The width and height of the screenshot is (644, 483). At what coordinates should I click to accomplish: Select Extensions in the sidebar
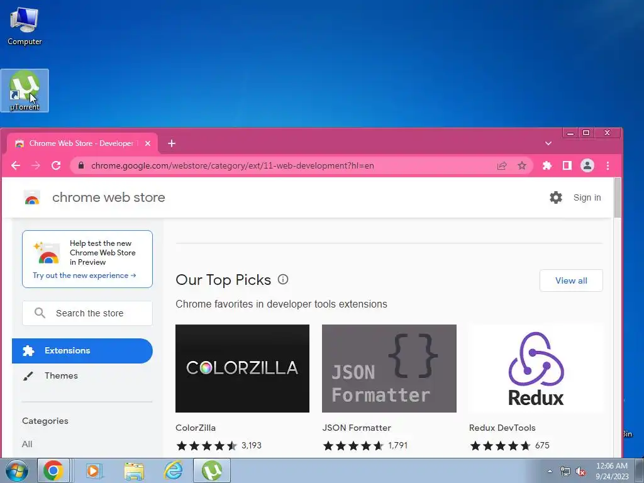coord(82,351)
